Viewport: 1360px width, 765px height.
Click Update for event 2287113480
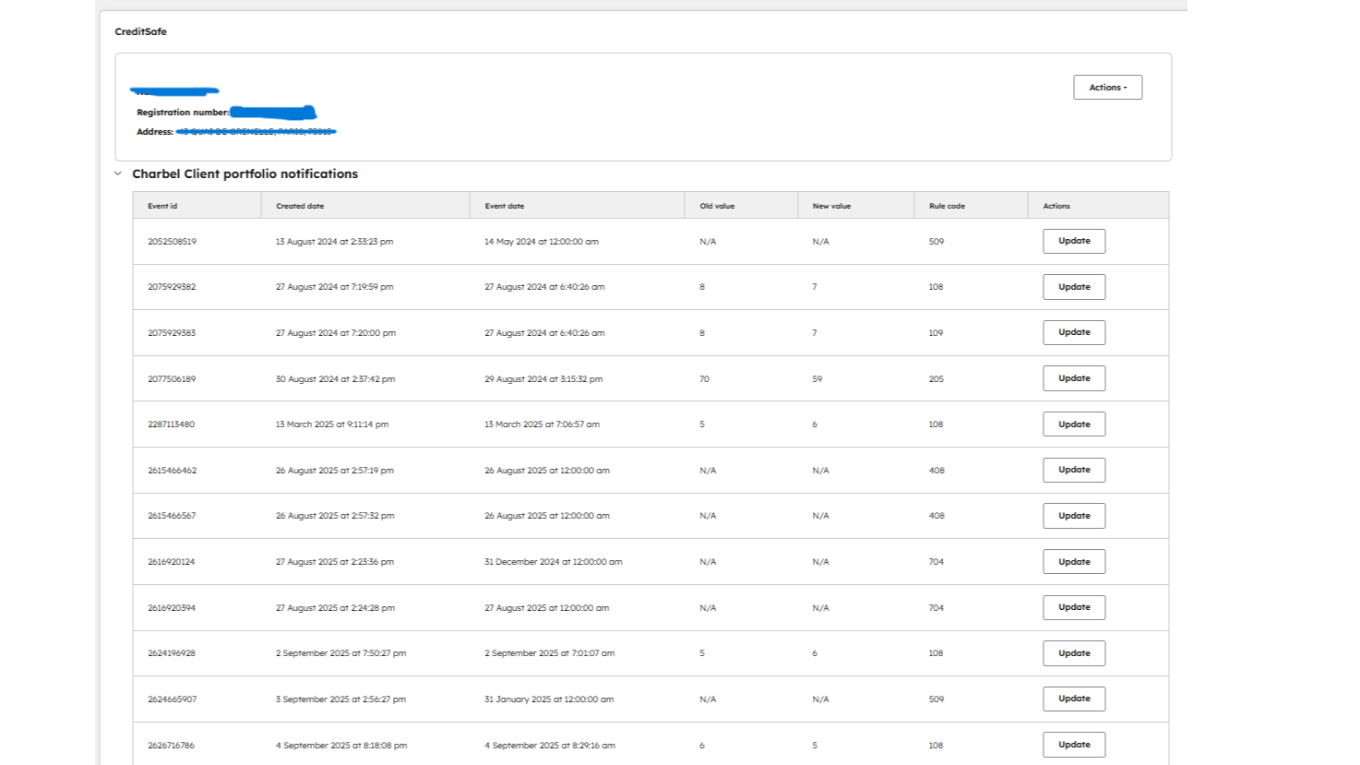point(1074,424)
